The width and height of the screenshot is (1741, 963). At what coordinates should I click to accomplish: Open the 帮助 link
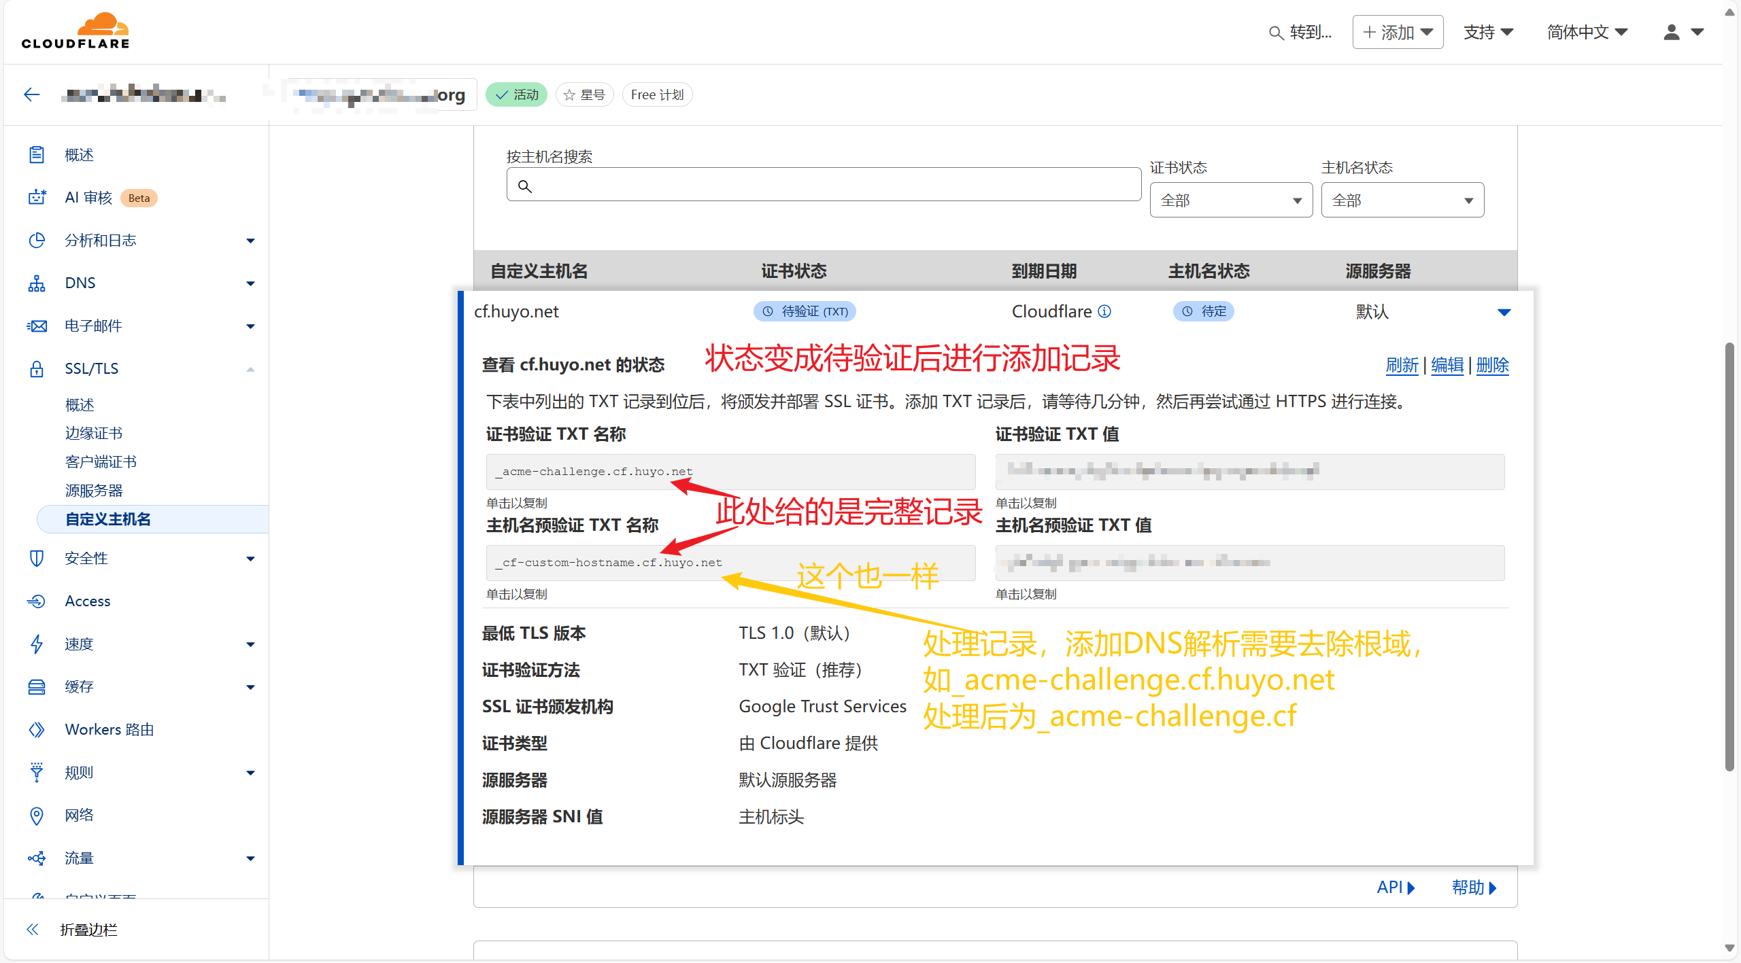click(x=1474, y=887)
